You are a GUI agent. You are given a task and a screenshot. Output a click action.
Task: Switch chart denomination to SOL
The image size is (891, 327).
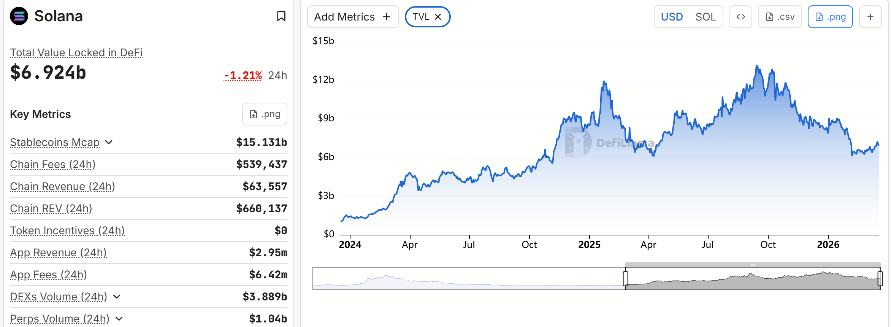[706, 17]
